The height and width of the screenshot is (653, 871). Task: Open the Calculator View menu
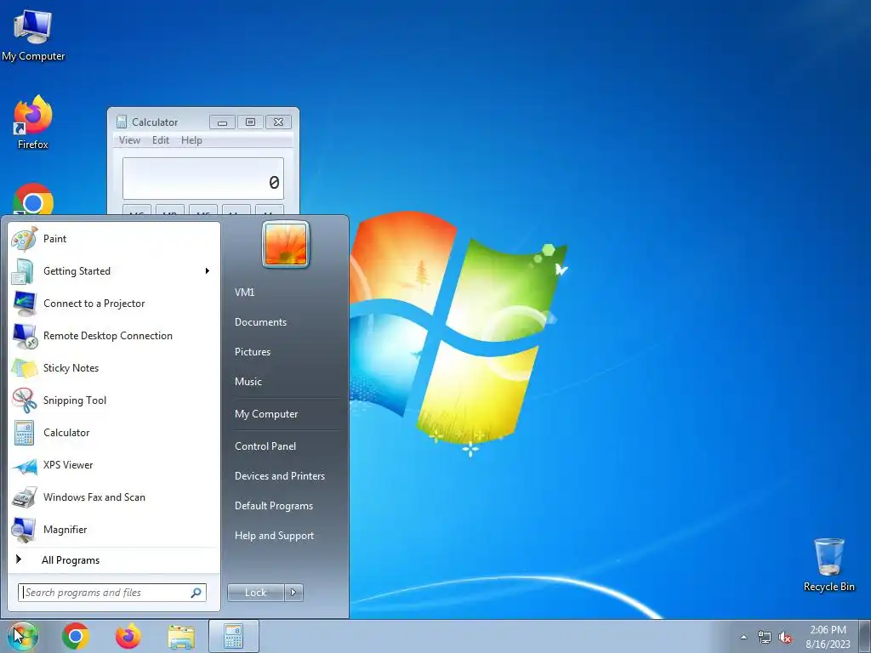click(x=129, y=140)
